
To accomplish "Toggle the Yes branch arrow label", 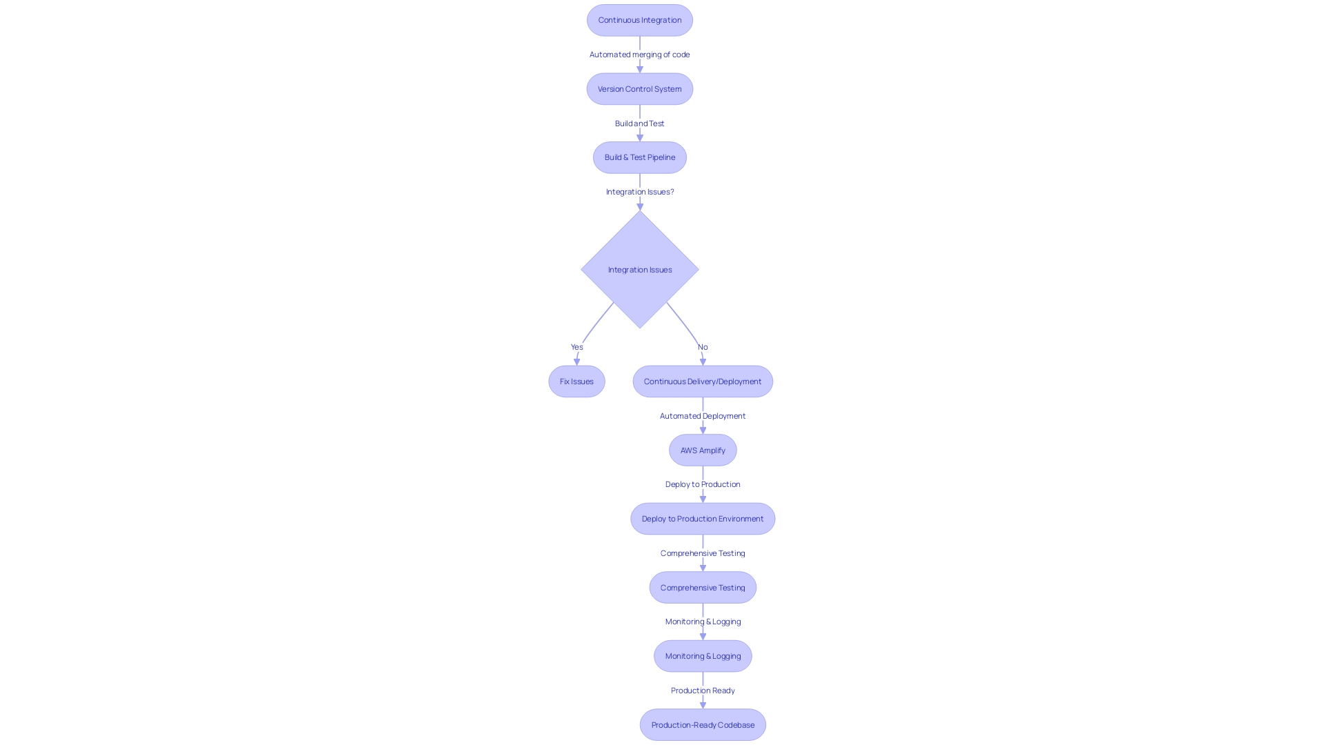I will [x=576, y=346].
